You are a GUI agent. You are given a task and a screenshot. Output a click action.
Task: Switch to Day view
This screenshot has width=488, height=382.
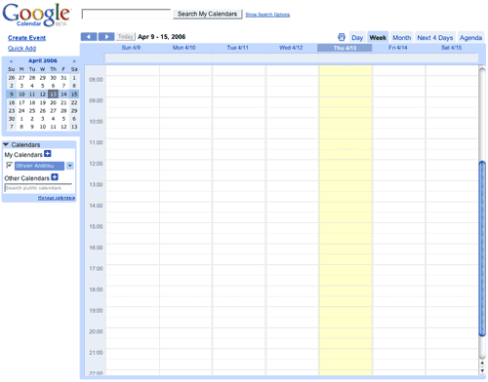click(x=357, y=38)
